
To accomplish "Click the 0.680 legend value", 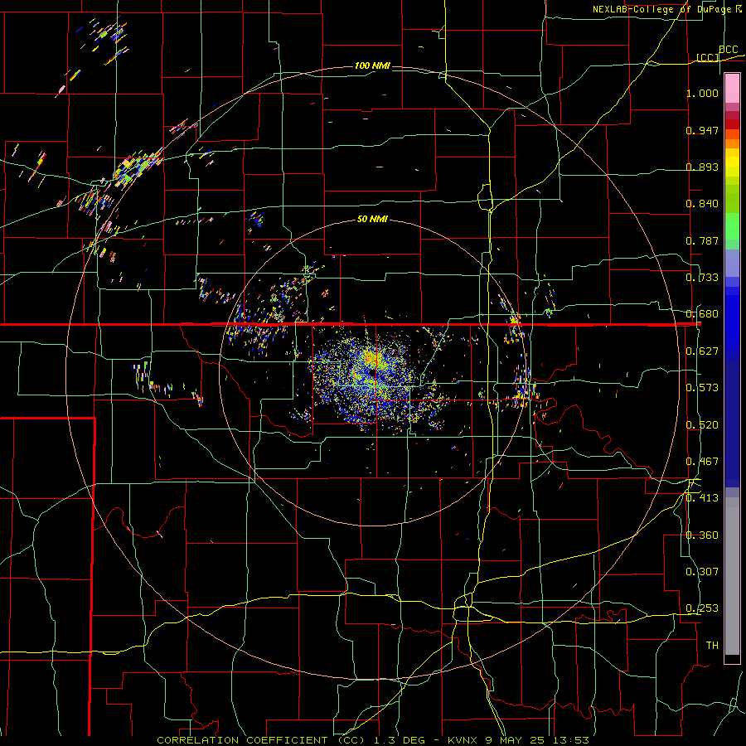I will [702, 314].
